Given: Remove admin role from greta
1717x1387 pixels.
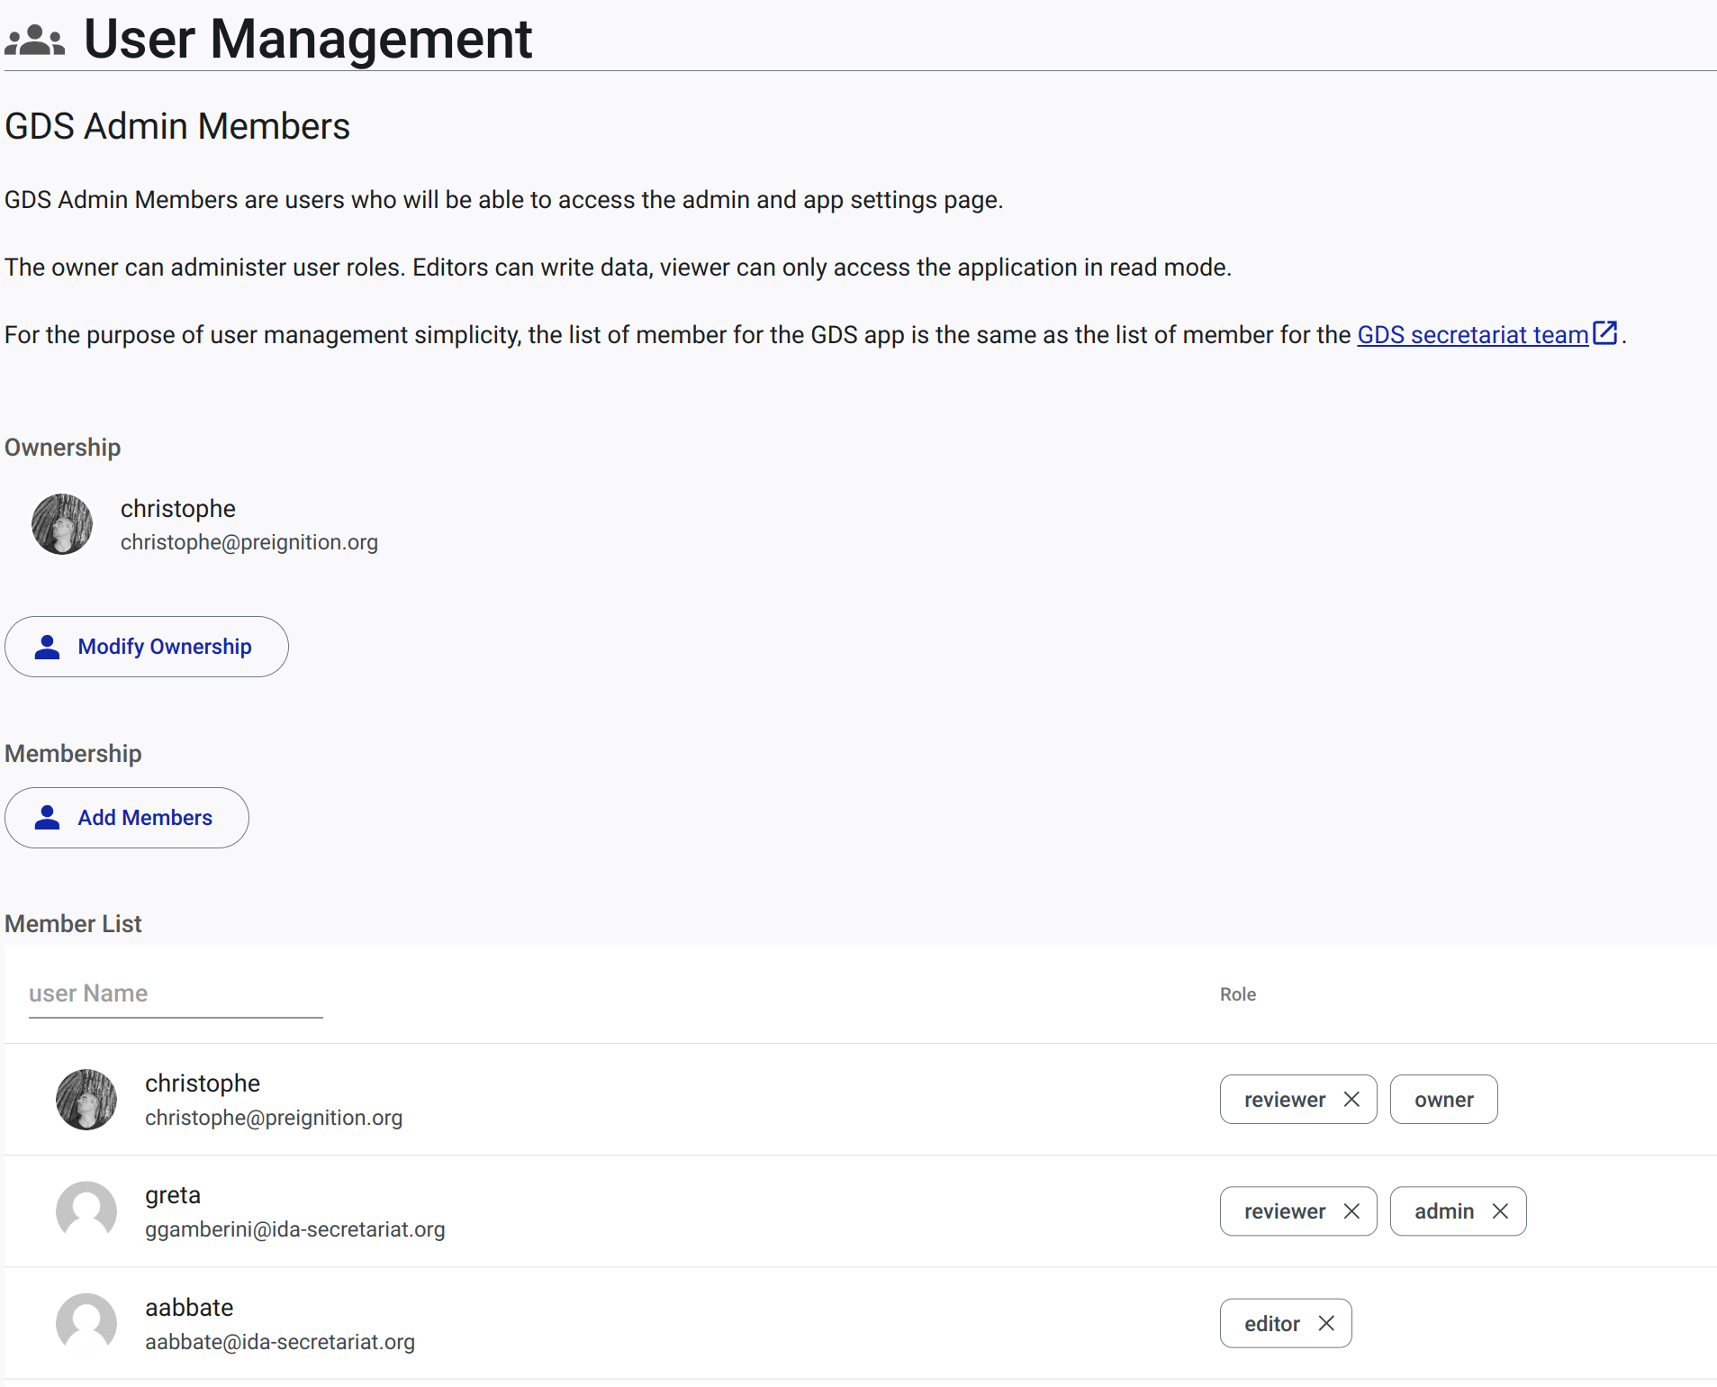Looking at the screenshot, I should coord(1500,1211).
